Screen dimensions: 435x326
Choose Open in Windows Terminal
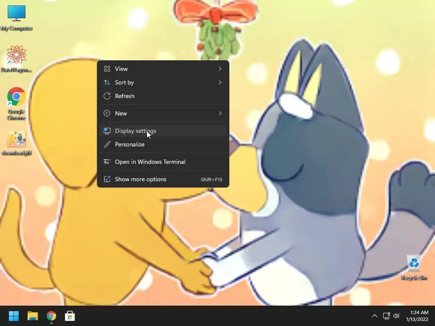coord(163,162)
